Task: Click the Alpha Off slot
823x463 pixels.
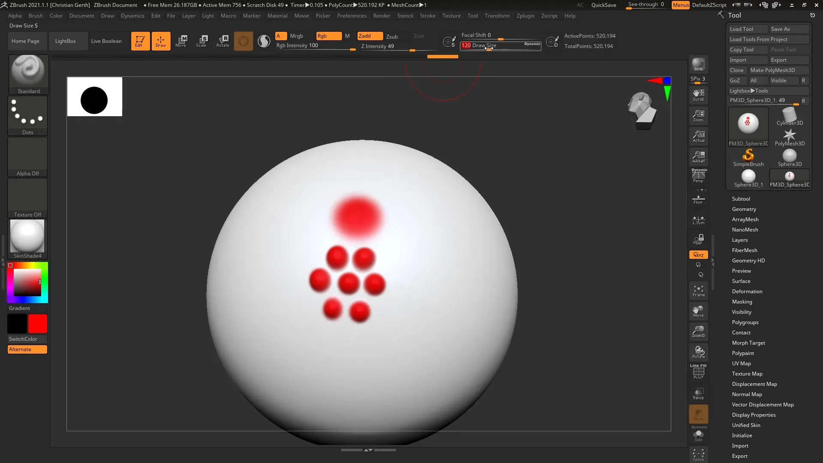Action: [x=28, y=156]
